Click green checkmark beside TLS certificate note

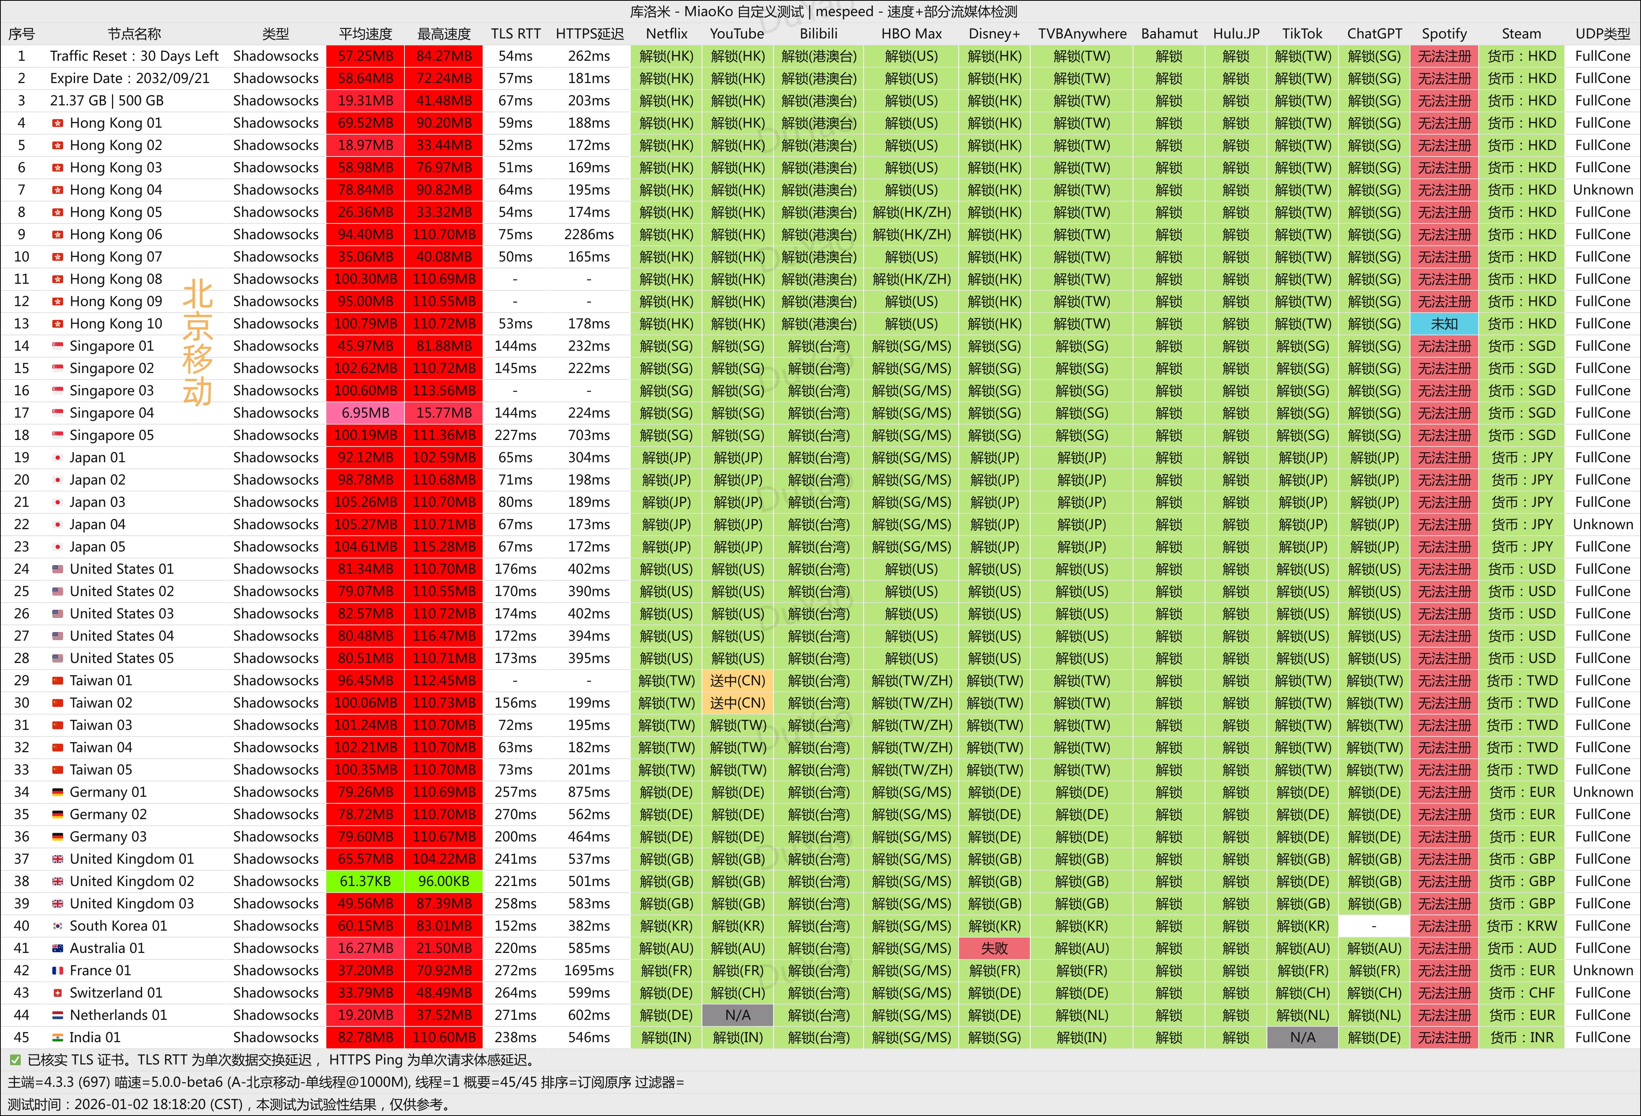click(15, 1060)
